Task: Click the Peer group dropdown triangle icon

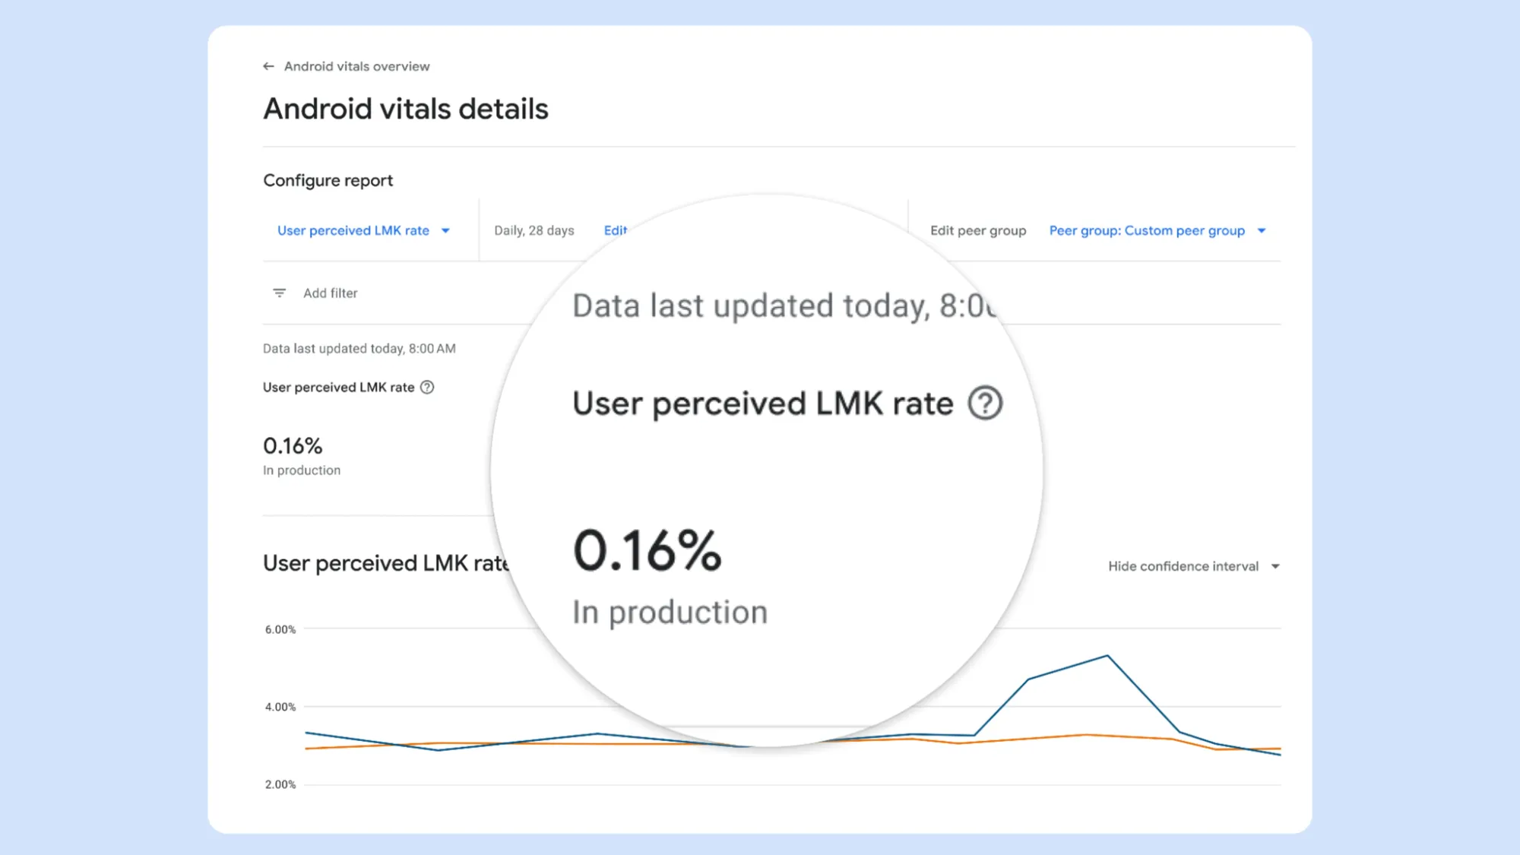Action: point(1262,230)
